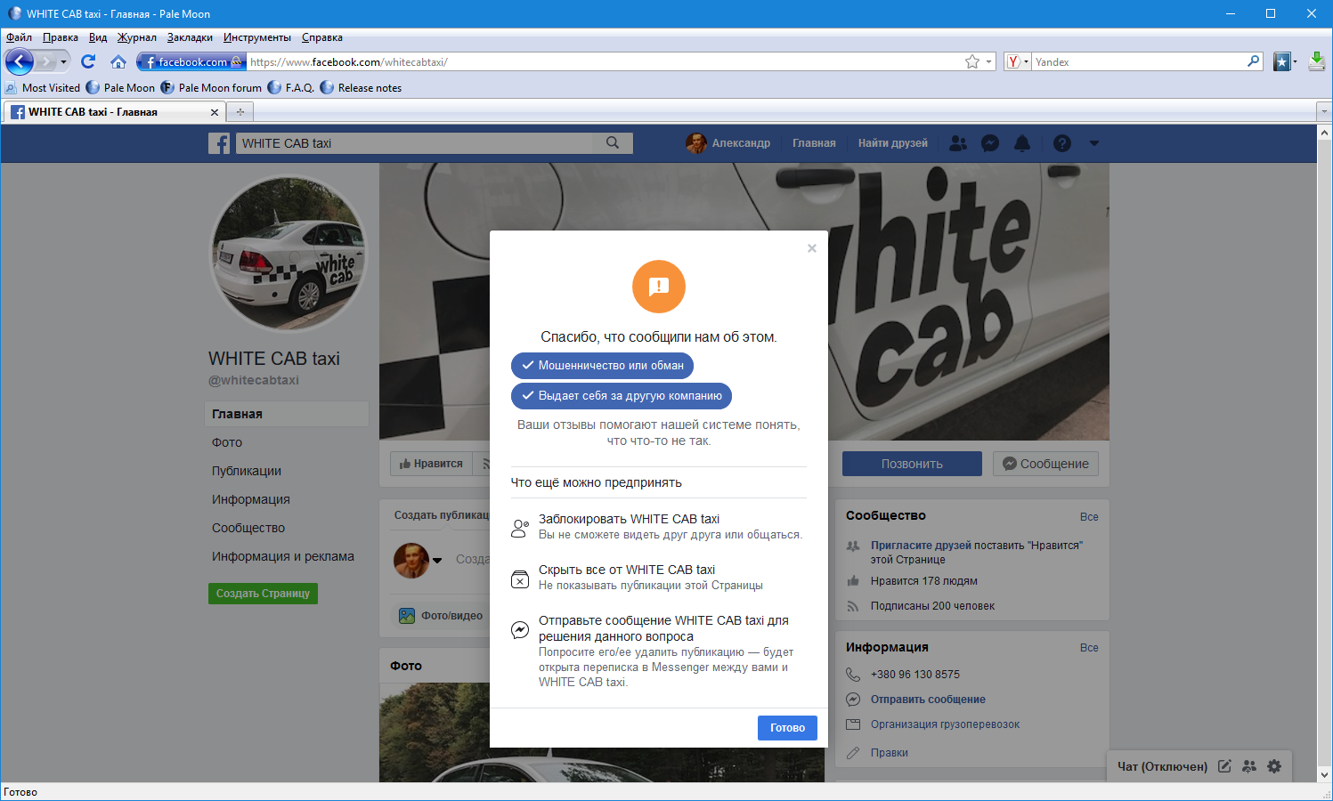Open list all tabs dropdown
This screenshot has width=1333, height=801.
(1323, 112)
